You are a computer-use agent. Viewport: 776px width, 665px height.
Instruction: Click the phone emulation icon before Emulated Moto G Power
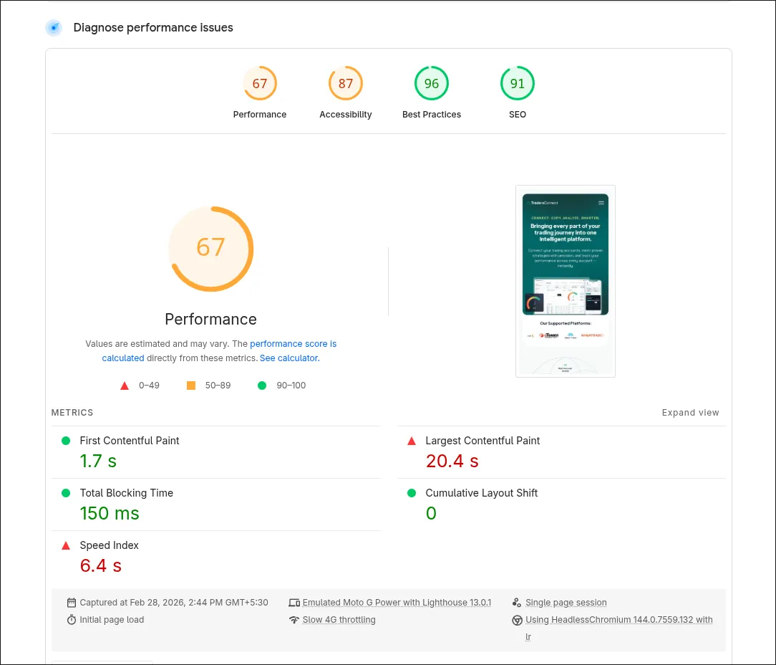pyautogui.click(x=295, y=602)
